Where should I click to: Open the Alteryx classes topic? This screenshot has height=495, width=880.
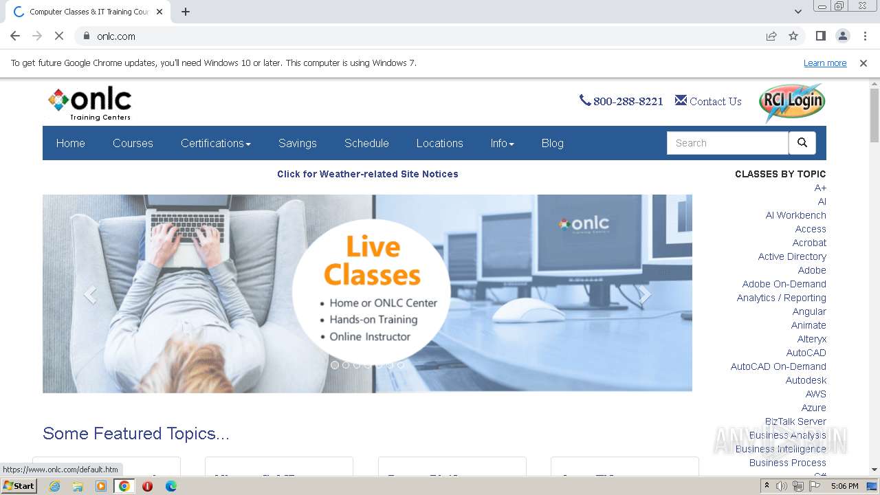[x=812, y=339]
